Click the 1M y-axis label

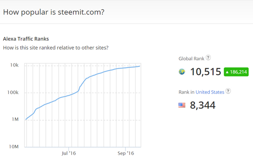tap(15, 119)
